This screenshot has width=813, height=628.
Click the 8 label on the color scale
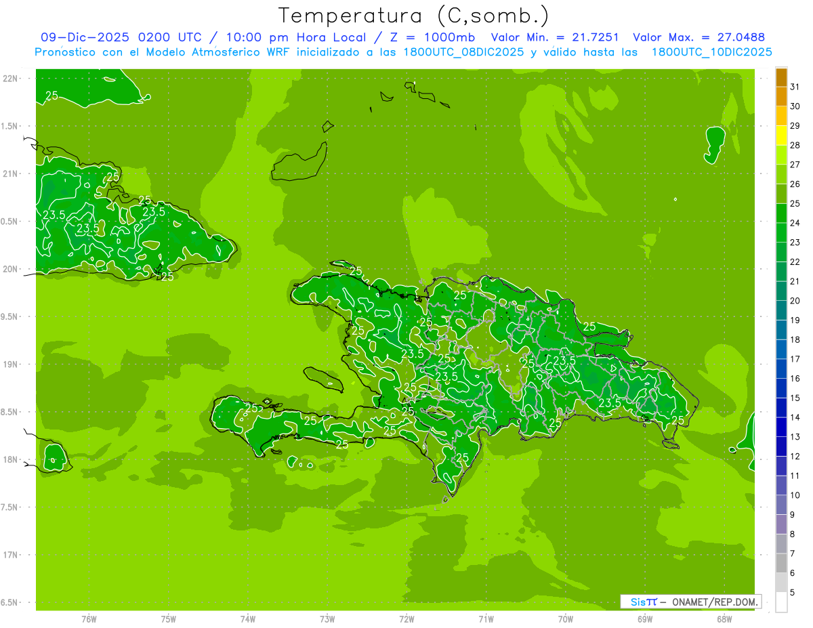click(x=793, y=535)
